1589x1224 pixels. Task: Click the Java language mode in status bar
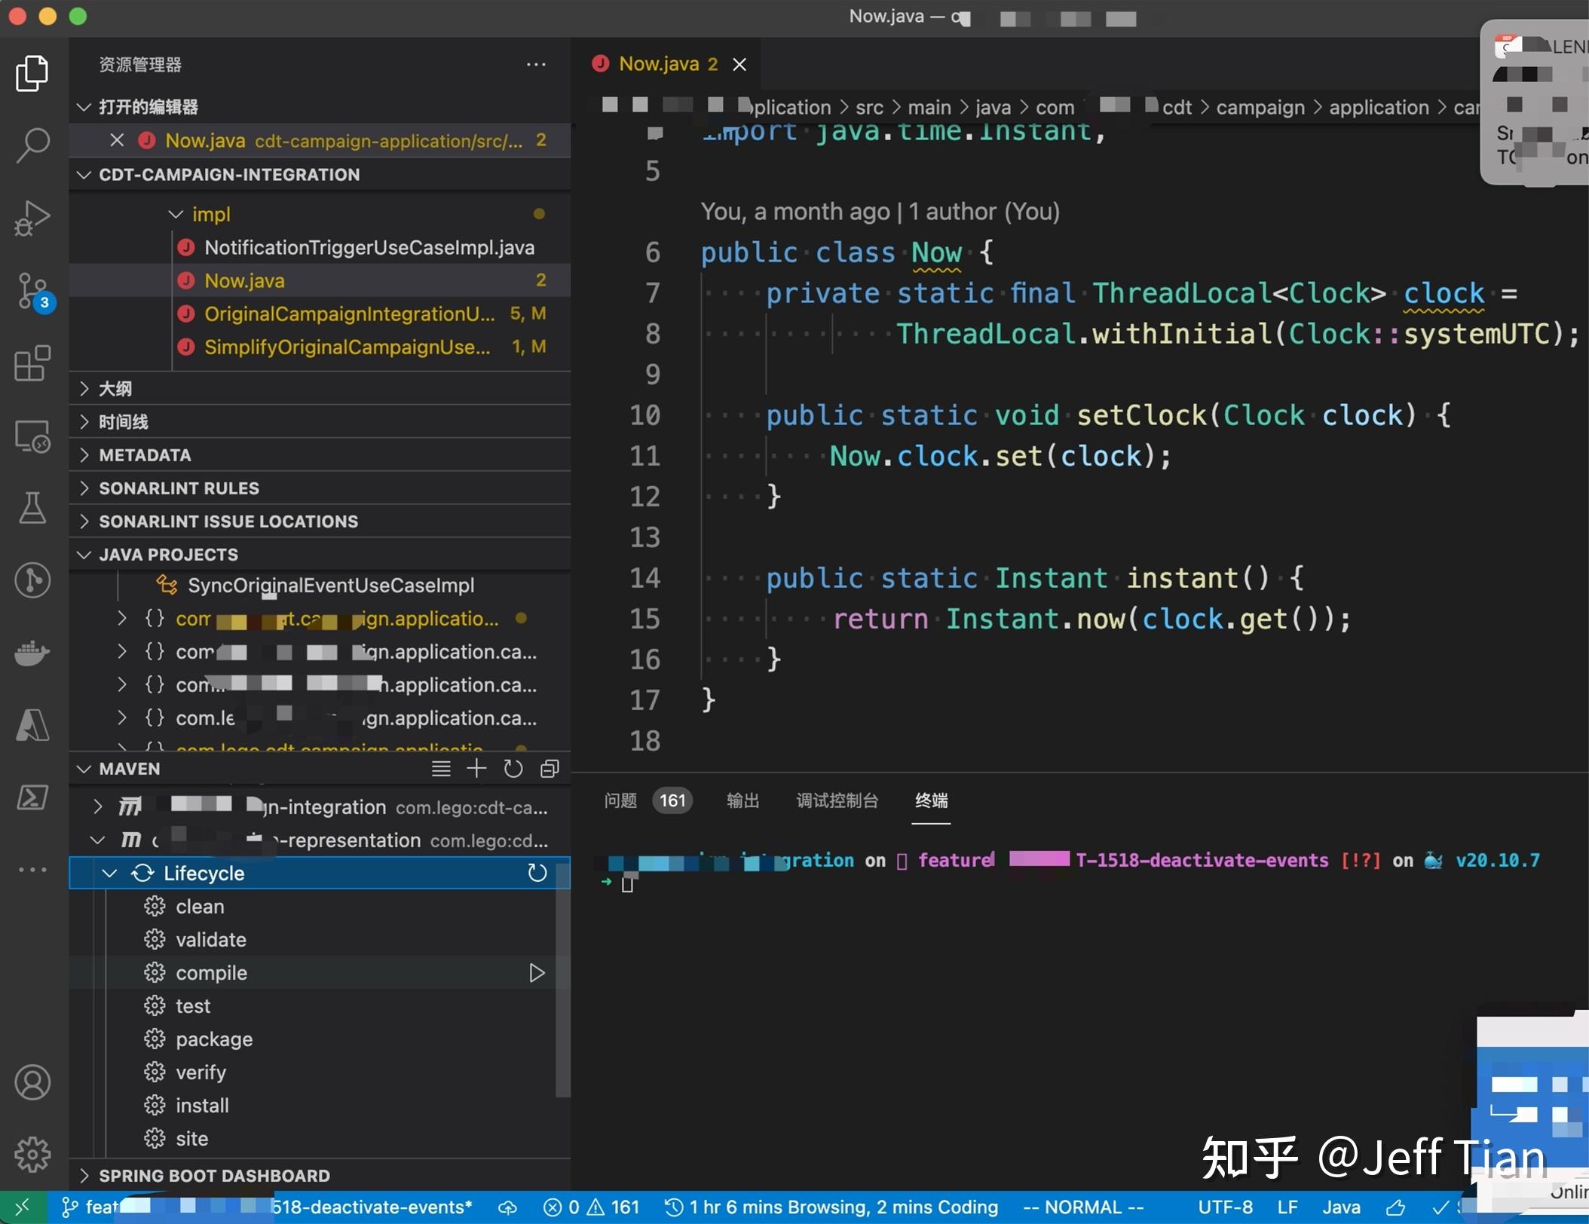1341,1207
